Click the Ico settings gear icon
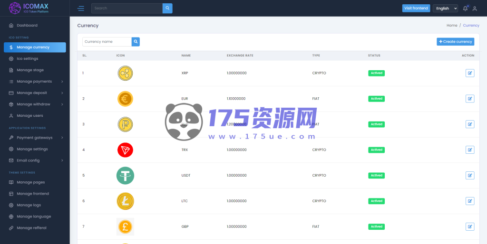The height and width of the screenshot is (244, 487). [11, 58]
